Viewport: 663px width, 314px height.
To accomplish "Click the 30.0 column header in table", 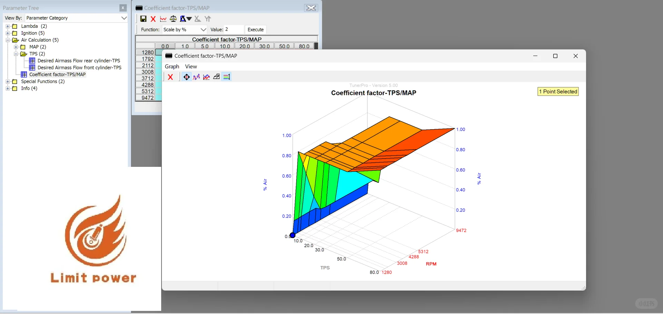I will tap(264, 46).
